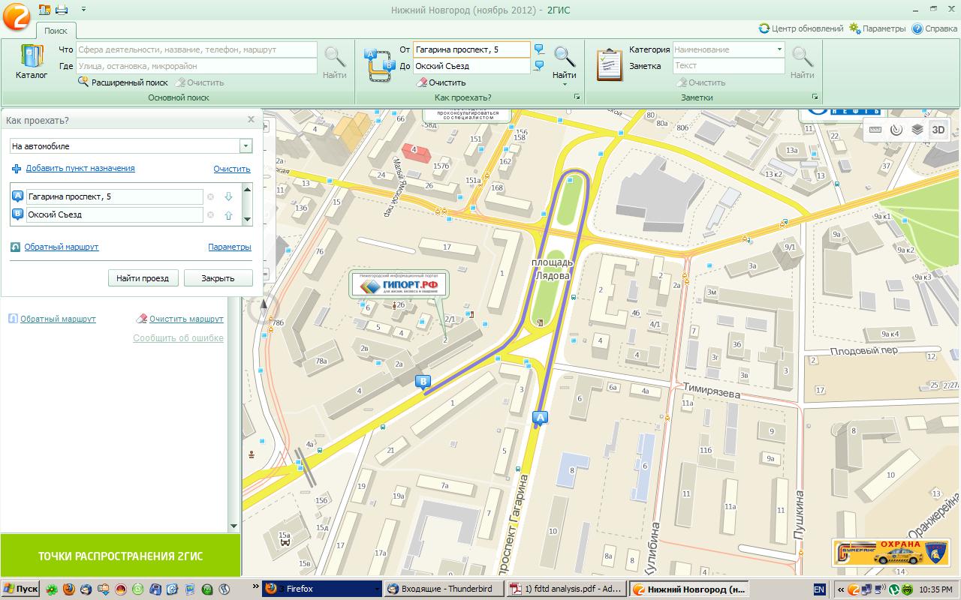This screenshot has height=600, width=961.
Task: Pick the start point on map using От pin icon
Action: click(539, 49)
